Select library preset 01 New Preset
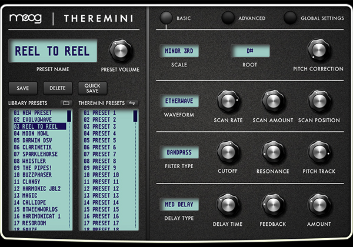The height and width of the screenshot is (247, 353). [40, 113]
